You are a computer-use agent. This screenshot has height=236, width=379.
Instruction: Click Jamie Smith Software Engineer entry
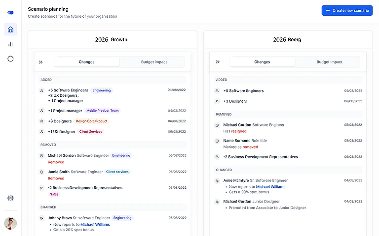click(x=75, y=172)
